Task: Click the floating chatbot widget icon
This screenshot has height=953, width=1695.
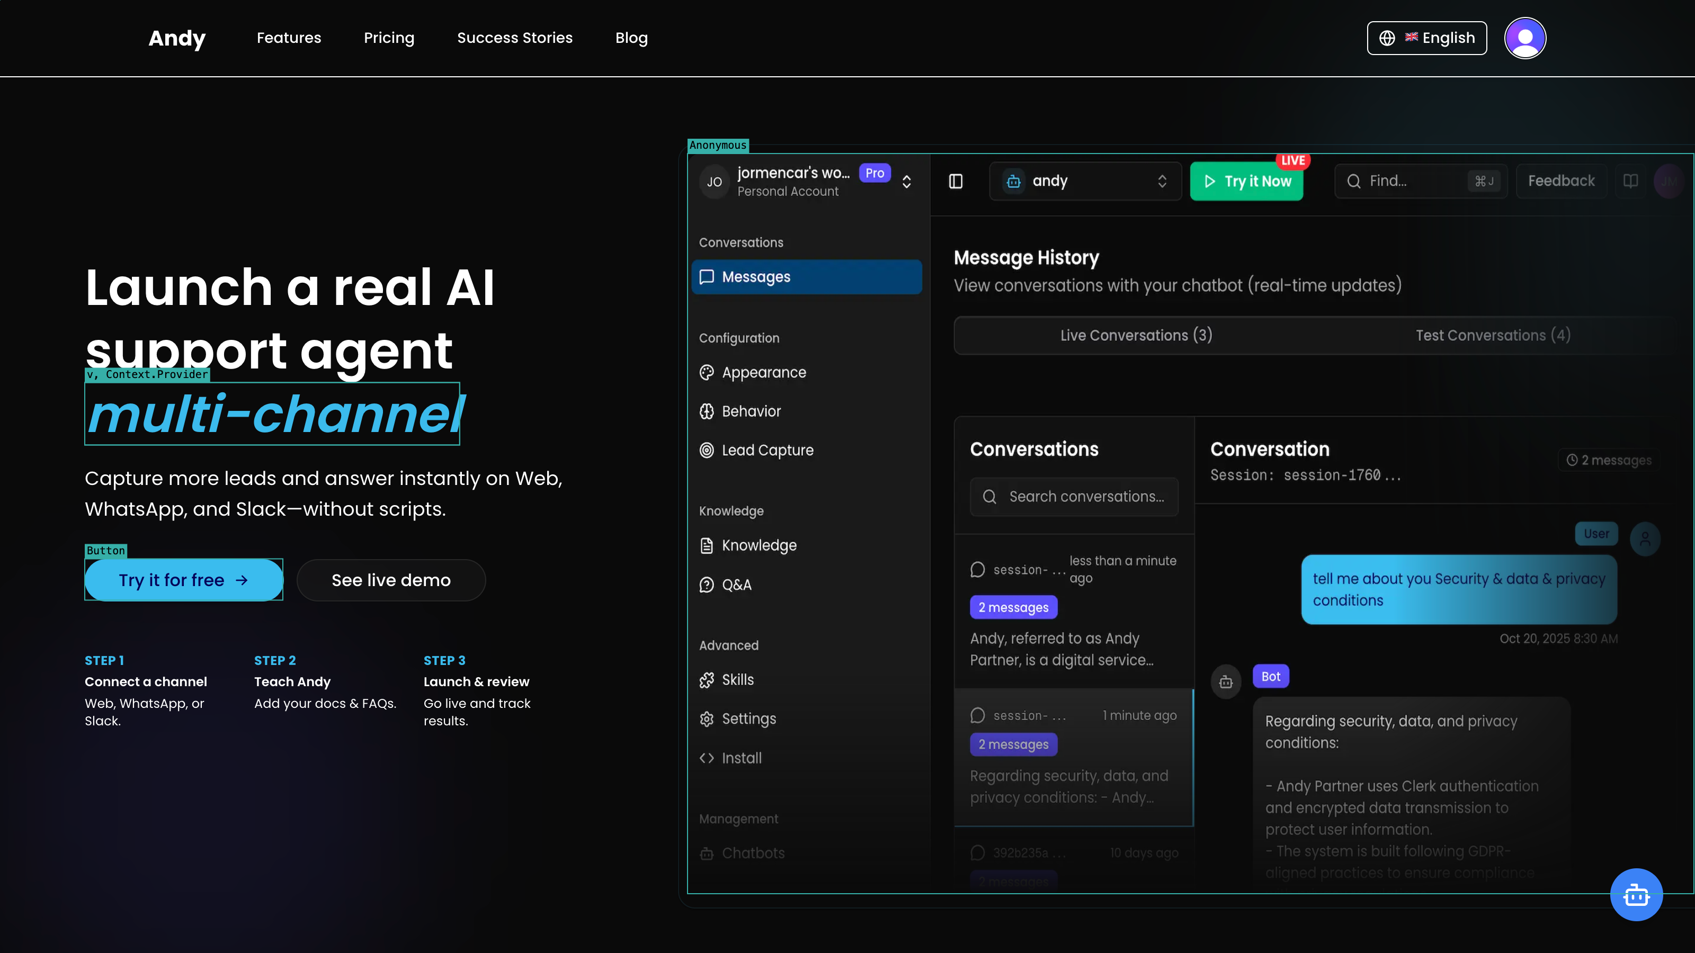Action: pos(1636,894)
